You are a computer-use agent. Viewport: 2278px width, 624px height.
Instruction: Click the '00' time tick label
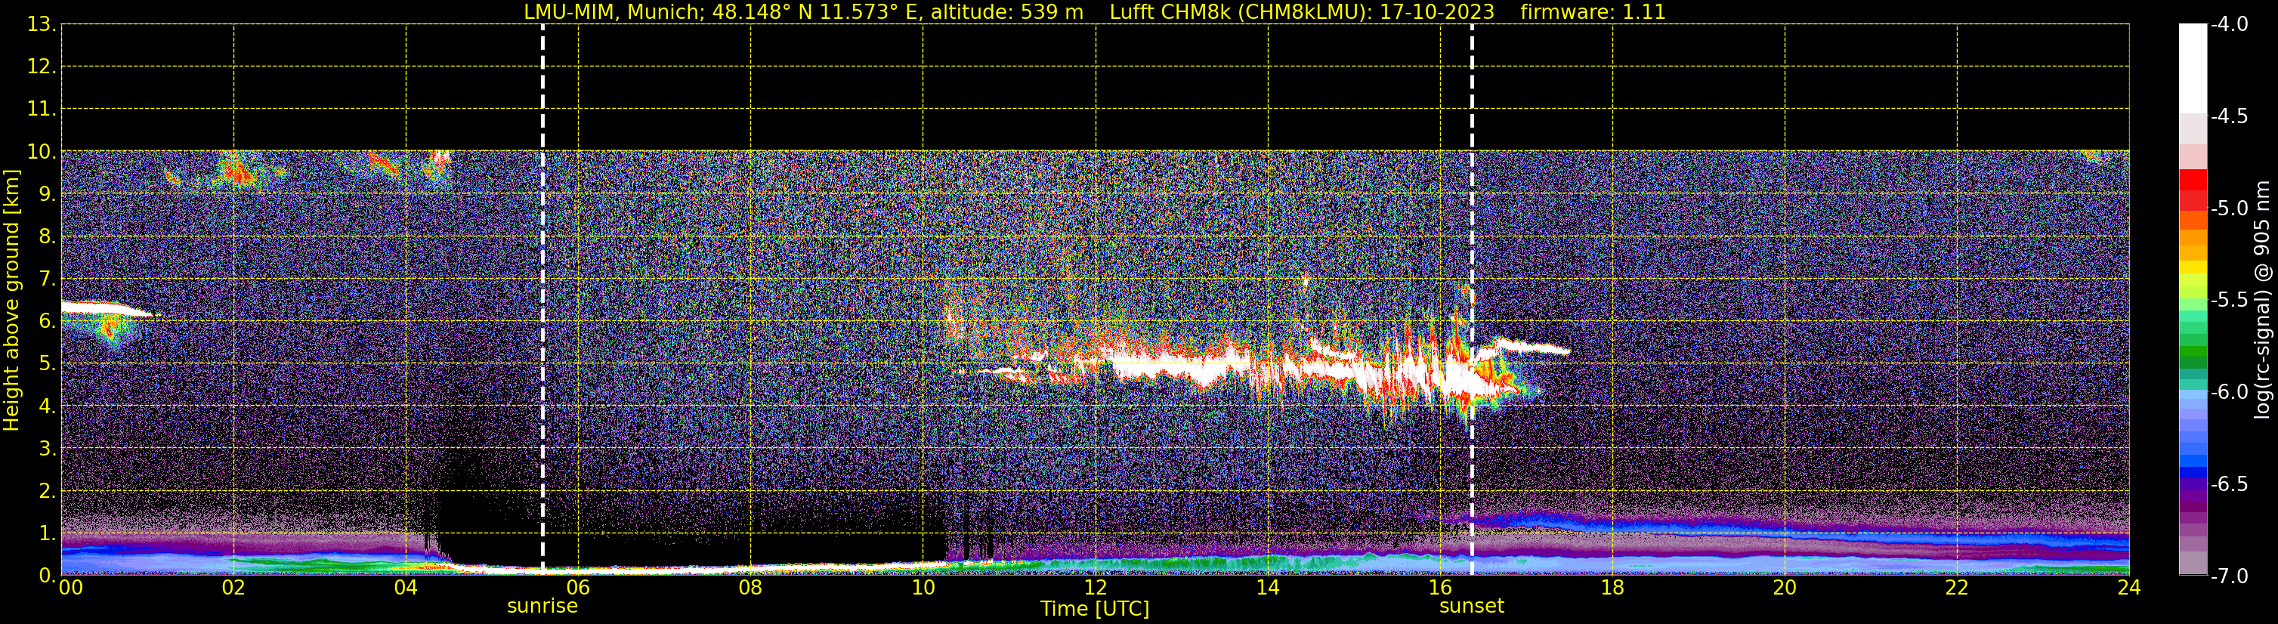point(71,588)
